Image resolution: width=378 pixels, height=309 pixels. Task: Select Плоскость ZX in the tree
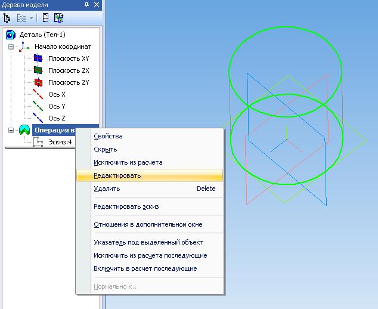[69, 70]
